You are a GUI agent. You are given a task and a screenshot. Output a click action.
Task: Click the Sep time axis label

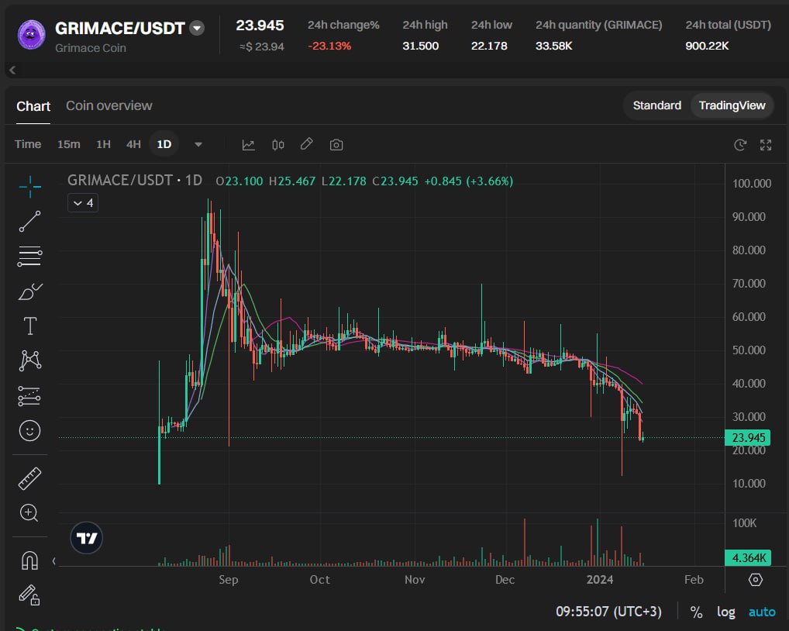(229, 580)
